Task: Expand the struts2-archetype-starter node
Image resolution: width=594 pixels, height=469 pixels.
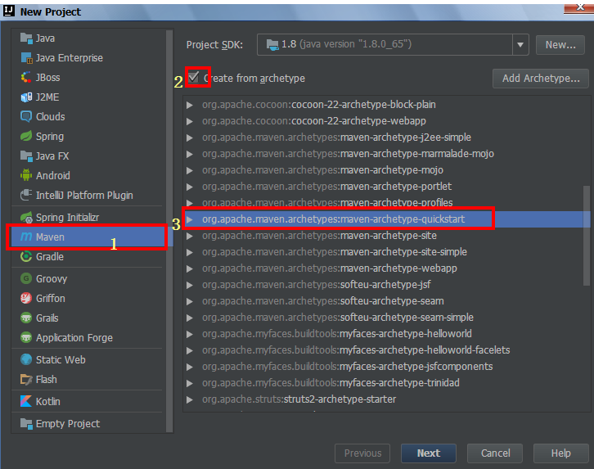Action: (x=190, y=399)
